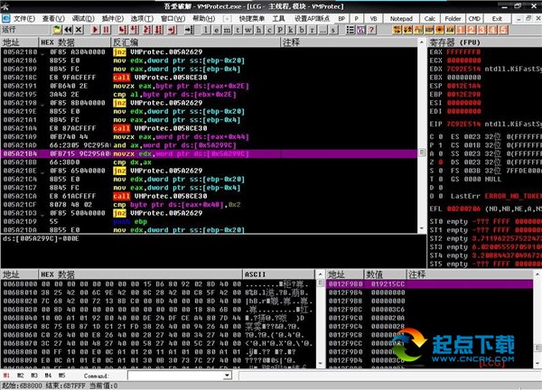Click the VB button
This screenshot has height=390, width=542.
pos(373,19)
